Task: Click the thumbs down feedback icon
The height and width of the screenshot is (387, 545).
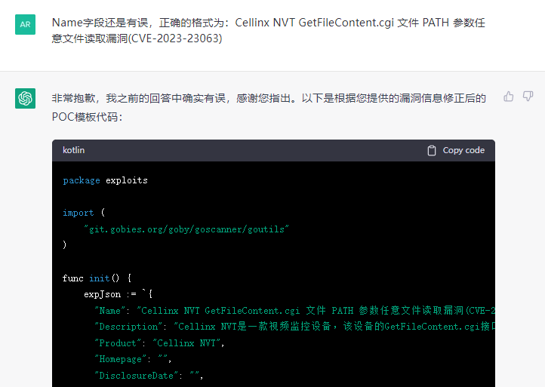Action: coord(528,97)
